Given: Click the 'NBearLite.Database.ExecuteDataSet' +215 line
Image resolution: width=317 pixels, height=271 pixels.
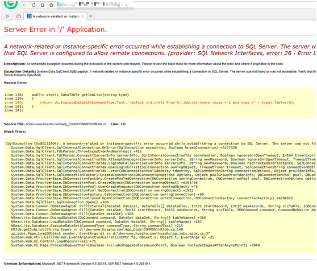Looking at the screenshot, I should pos(97,225).
